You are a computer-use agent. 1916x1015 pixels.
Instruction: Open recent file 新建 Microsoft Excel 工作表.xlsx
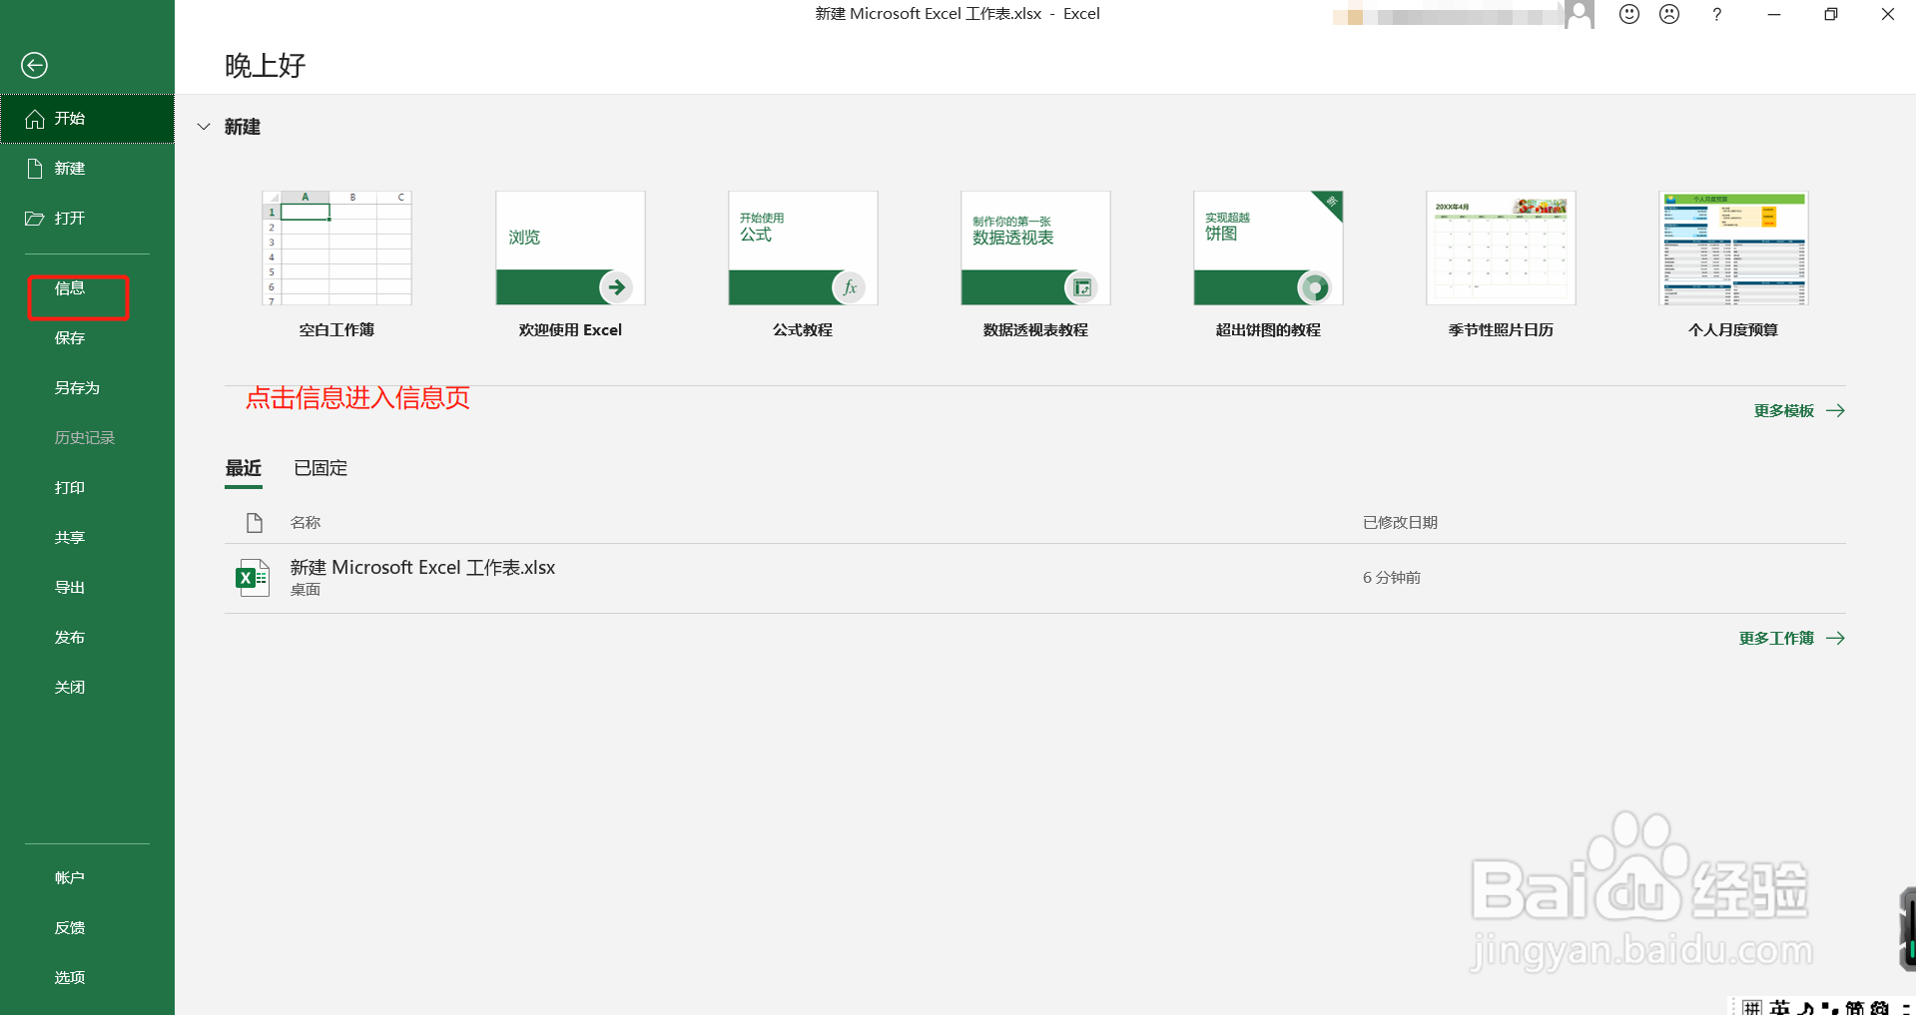click(1035, 578)
